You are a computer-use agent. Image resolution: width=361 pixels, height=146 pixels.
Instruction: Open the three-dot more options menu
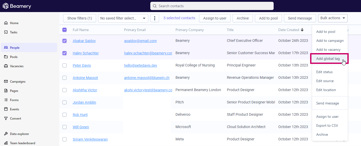[x=155, y=18]
